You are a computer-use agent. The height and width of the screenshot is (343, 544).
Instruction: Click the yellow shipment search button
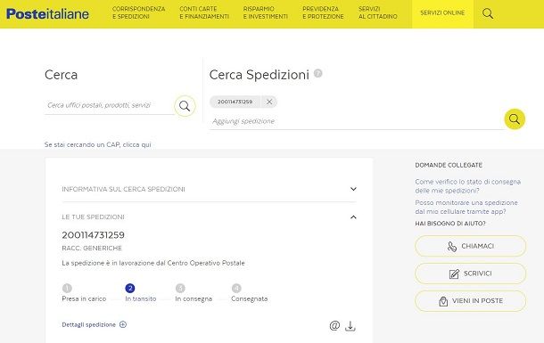coord(515,119)
